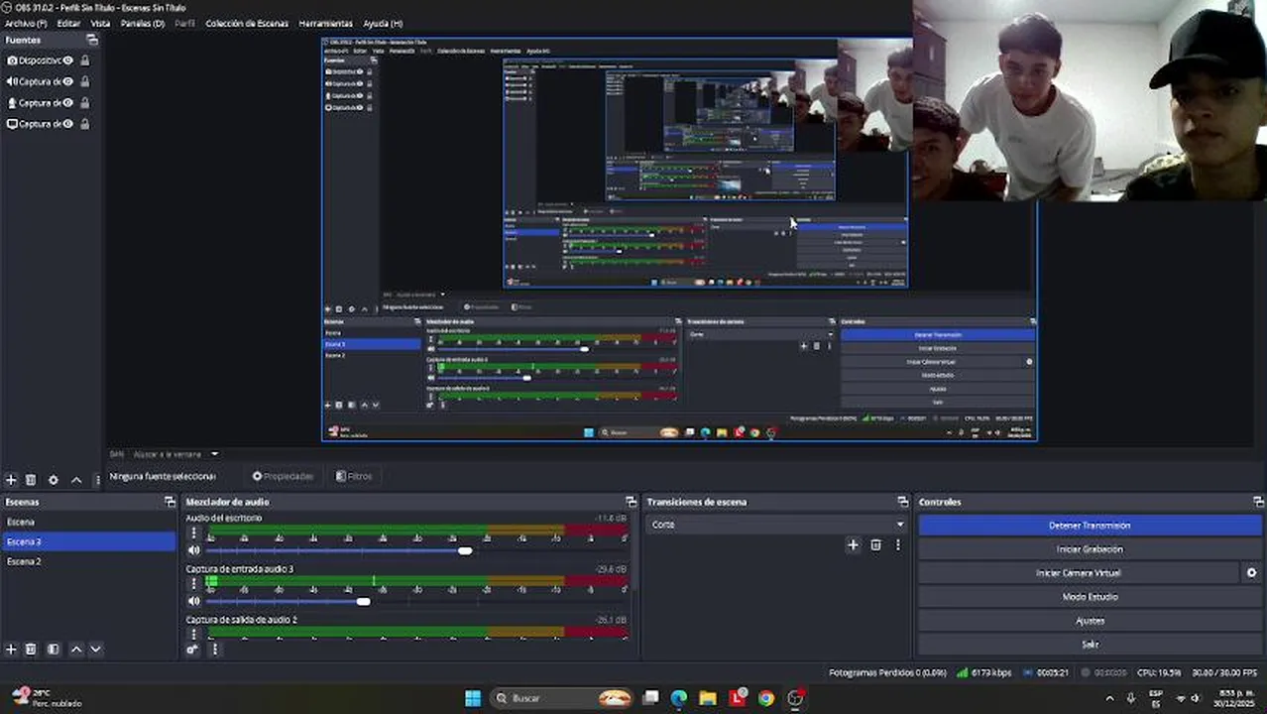Lock the Dispositivo source
The height and width of the screenshot is (714, 1267).
84,60
